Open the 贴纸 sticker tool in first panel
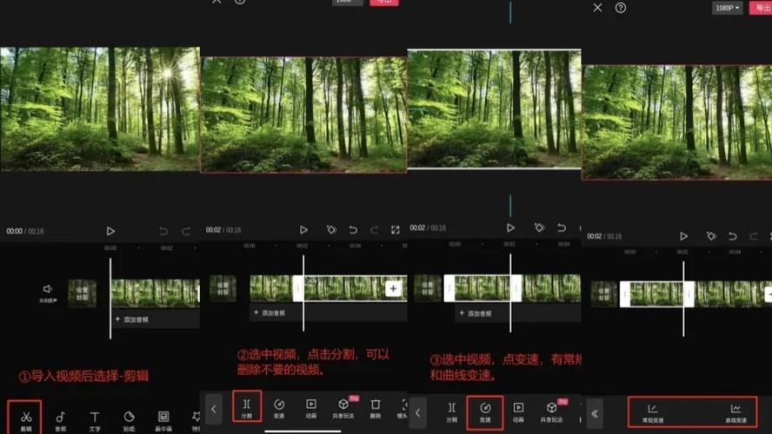Viewport: 772px width, 434px height. point(129,421)
